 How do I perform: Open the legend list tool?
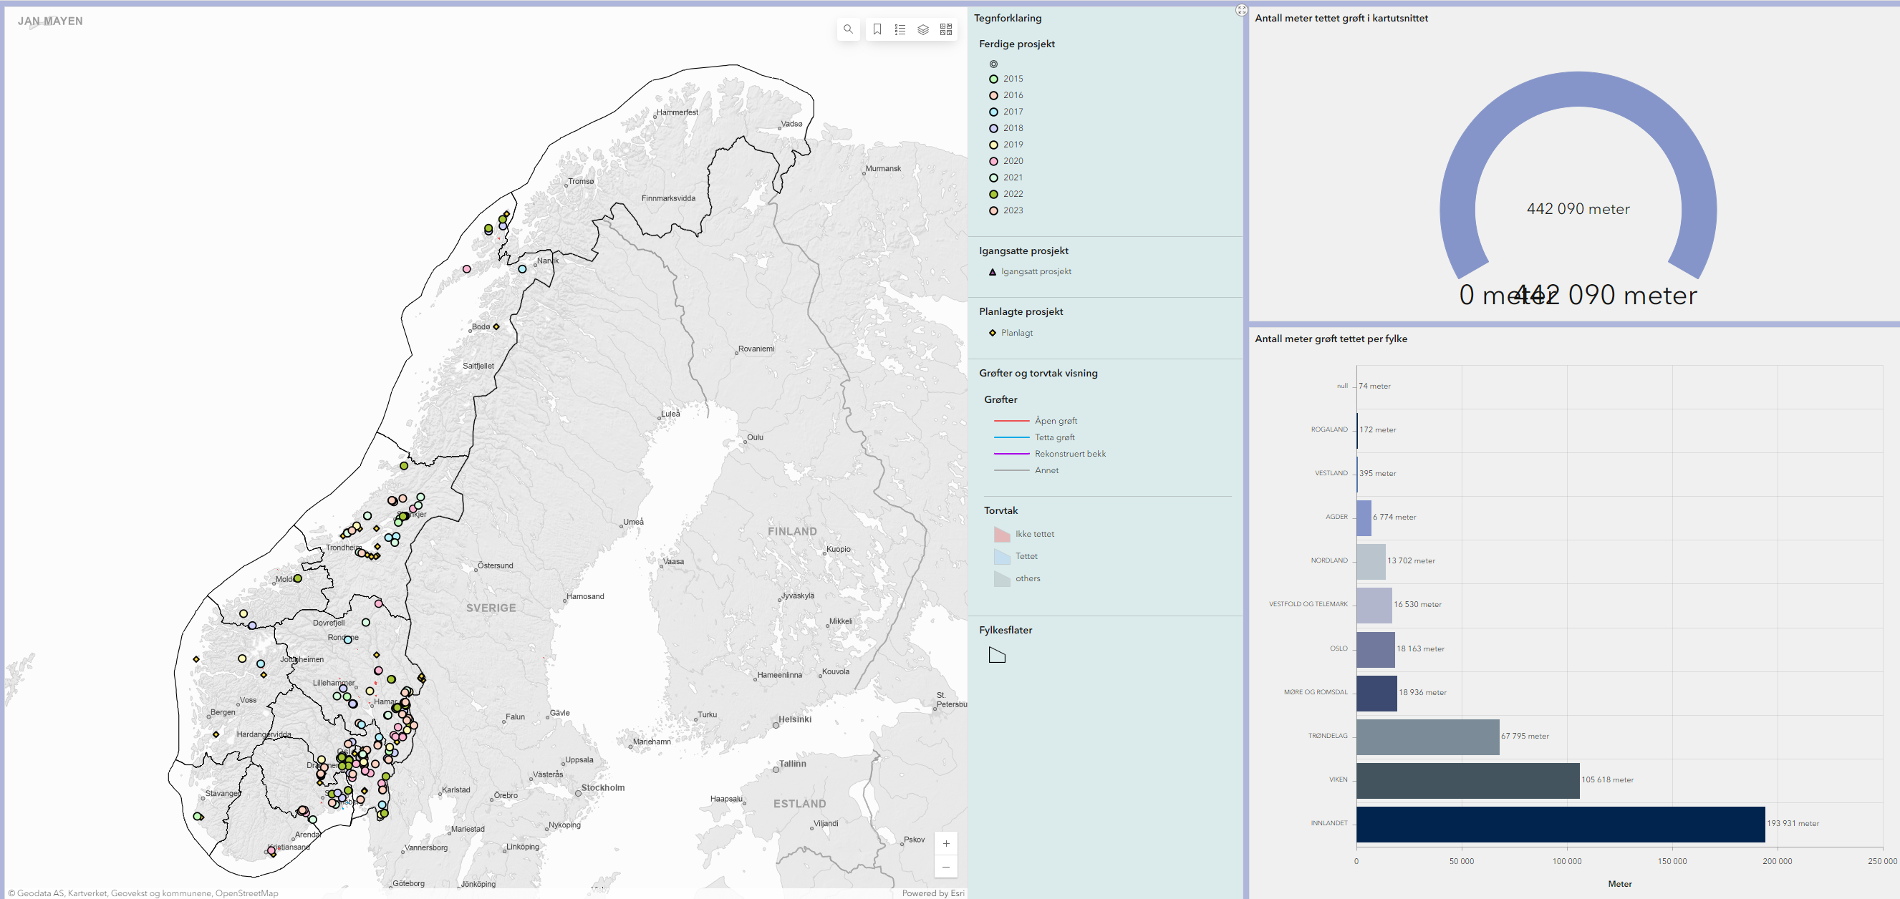tap(900, 29)
